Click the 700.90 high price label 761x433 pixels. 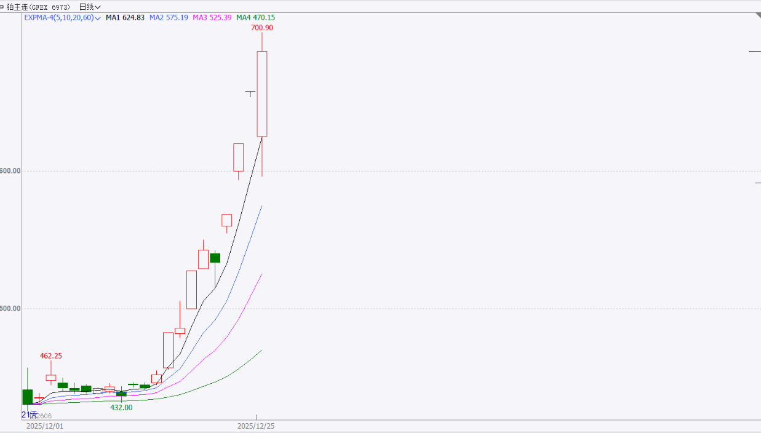point(262,28)
